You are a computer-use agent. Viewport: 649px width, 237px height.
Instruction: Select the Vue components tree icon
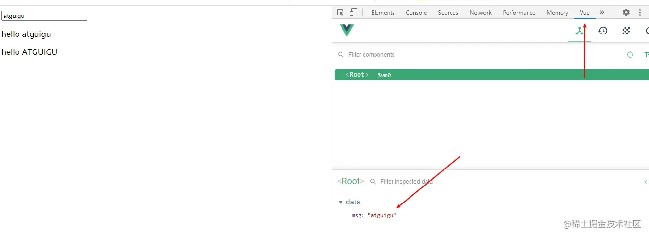point(579,31)
